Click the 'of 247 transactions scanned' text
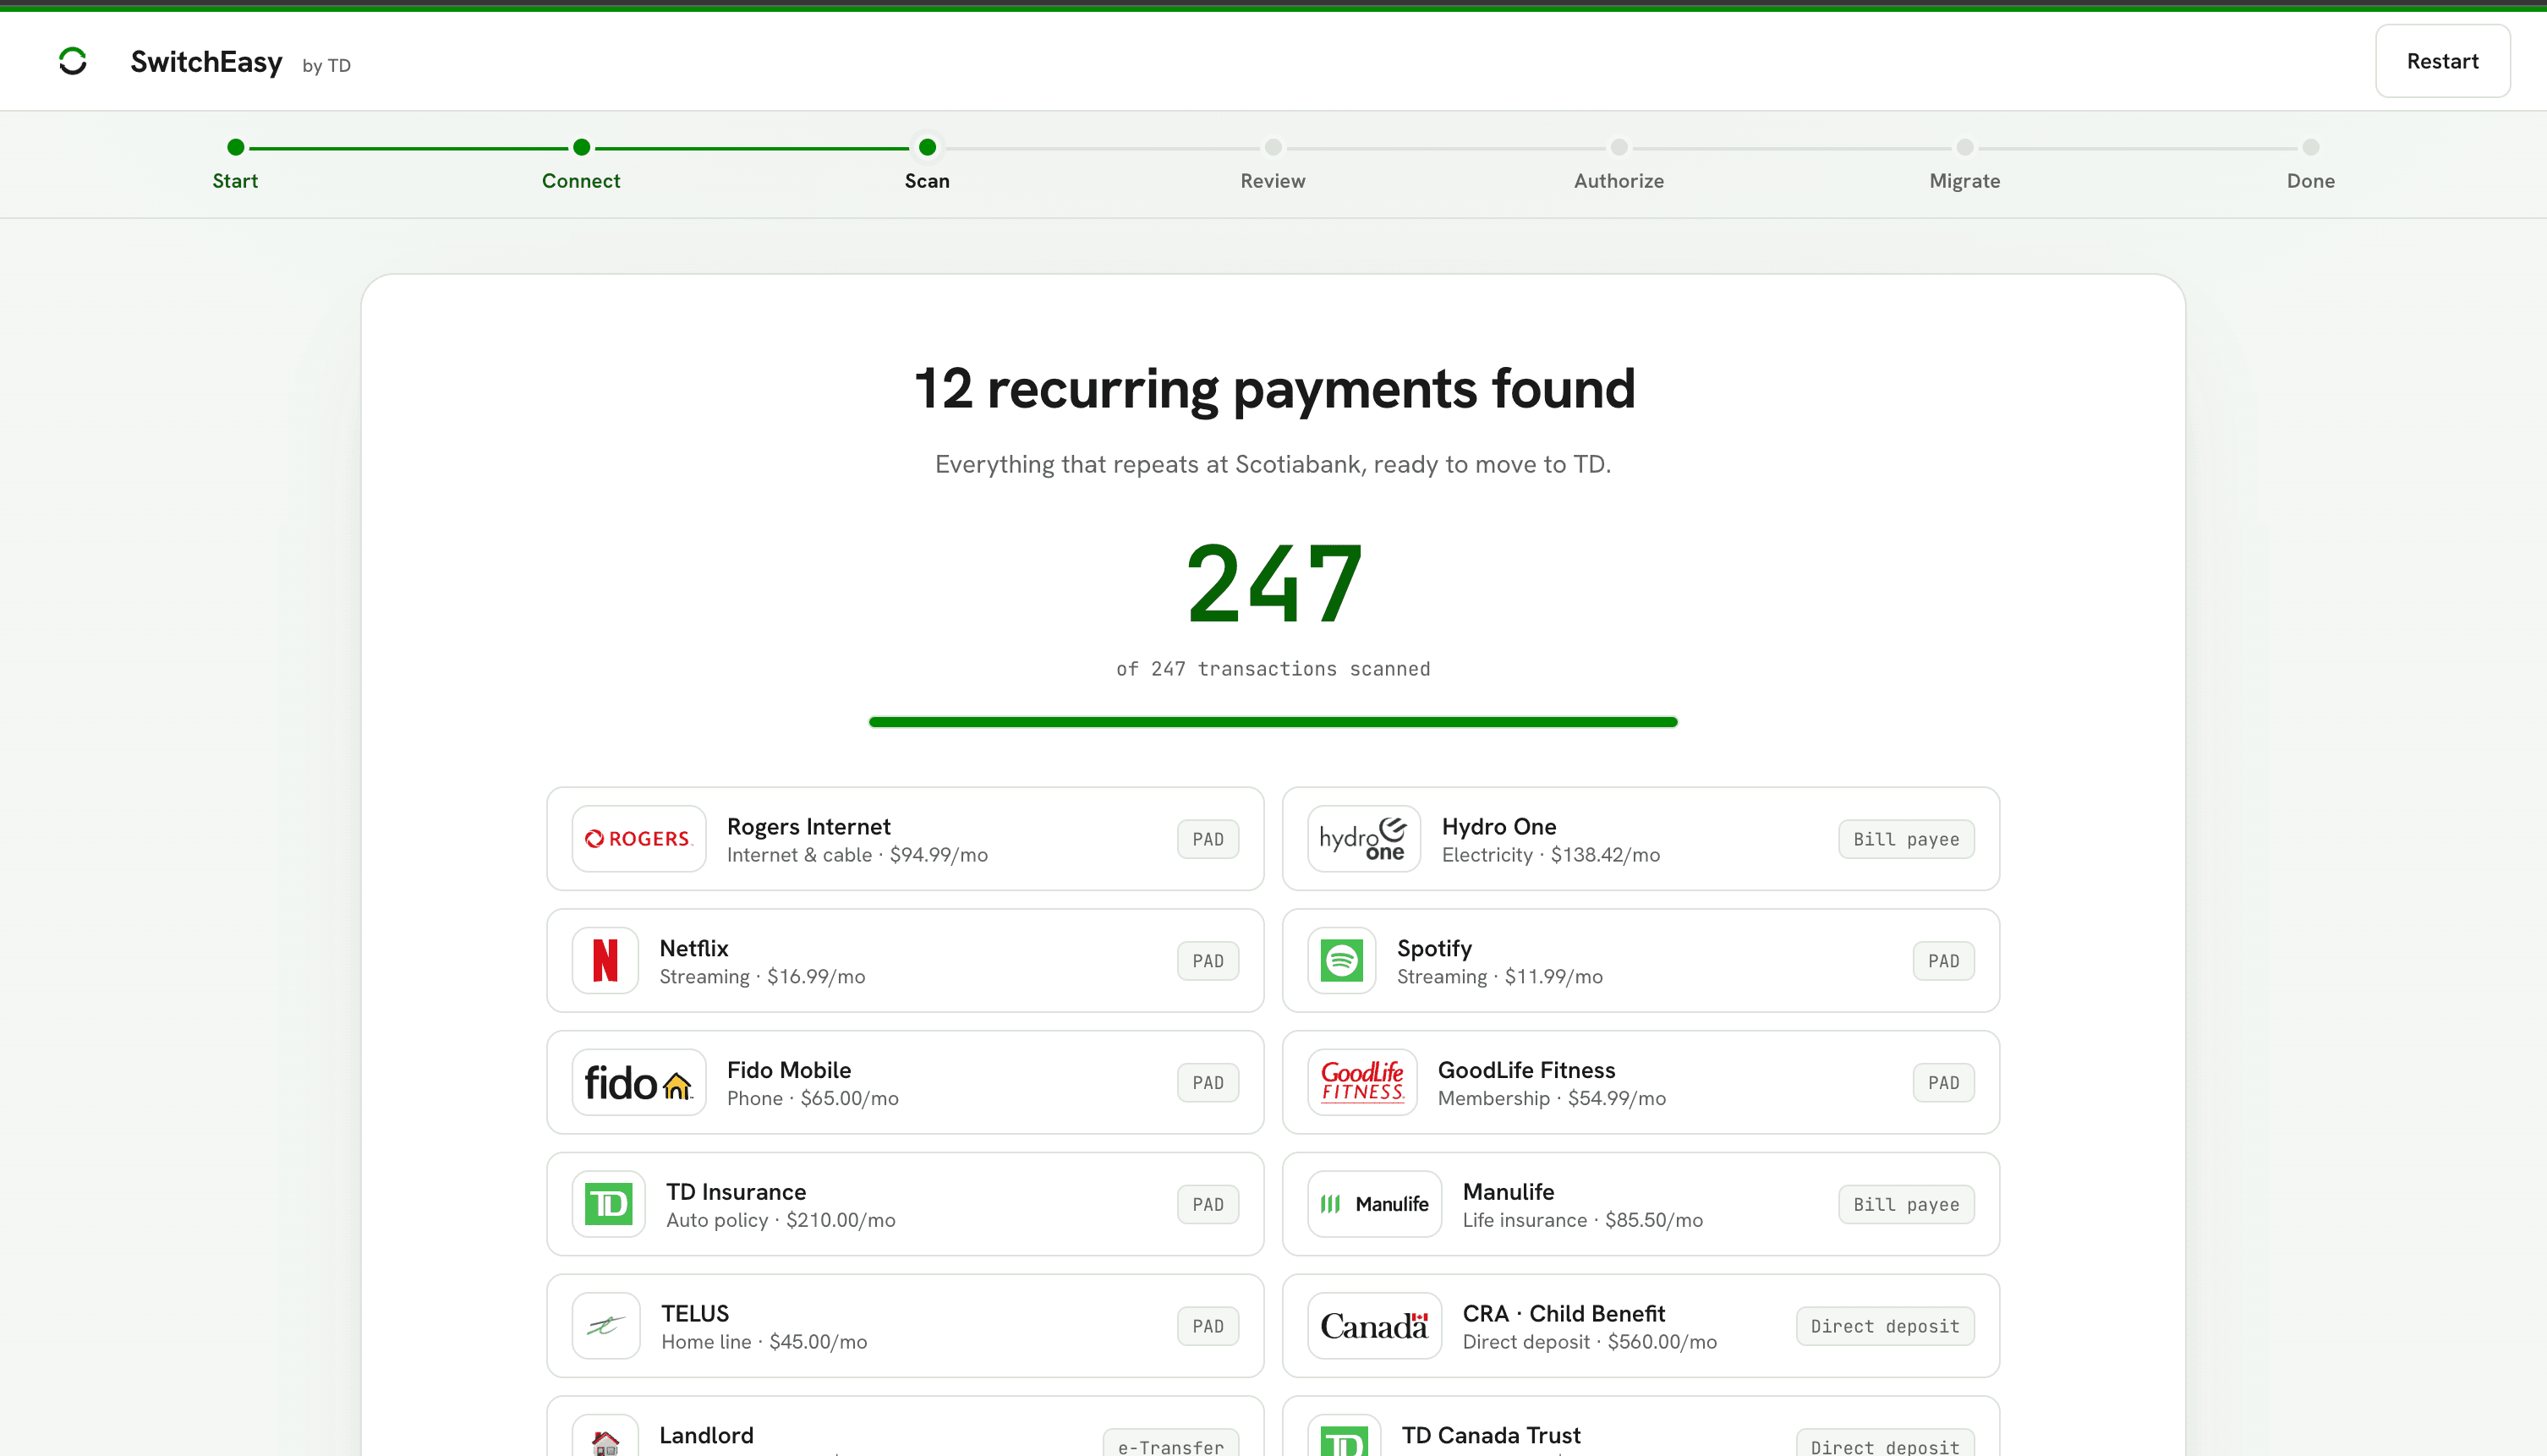This screenshot has width=2547, height=1456. 1273,669
